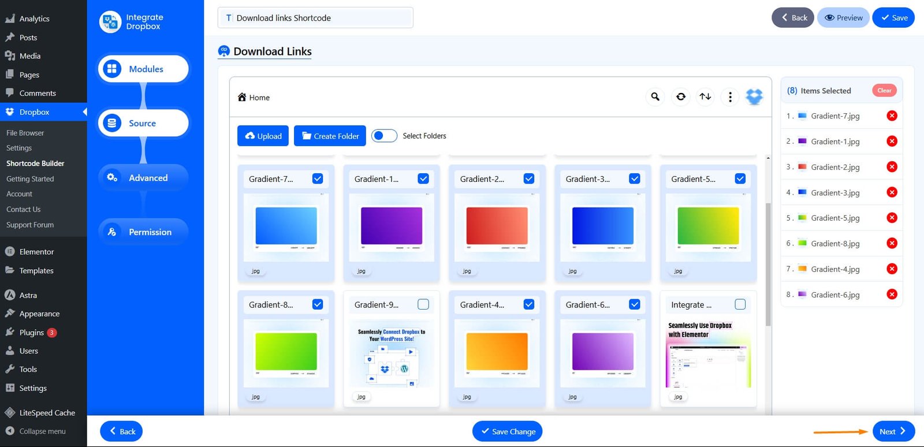Click the Dropbox account logo icon

click(x=754, y=96)
